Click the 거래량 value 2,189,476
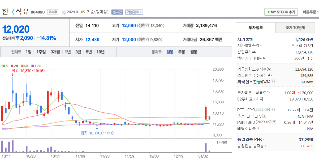The height and width of the screenshot is (165, 319). click(x=206, y=26)
